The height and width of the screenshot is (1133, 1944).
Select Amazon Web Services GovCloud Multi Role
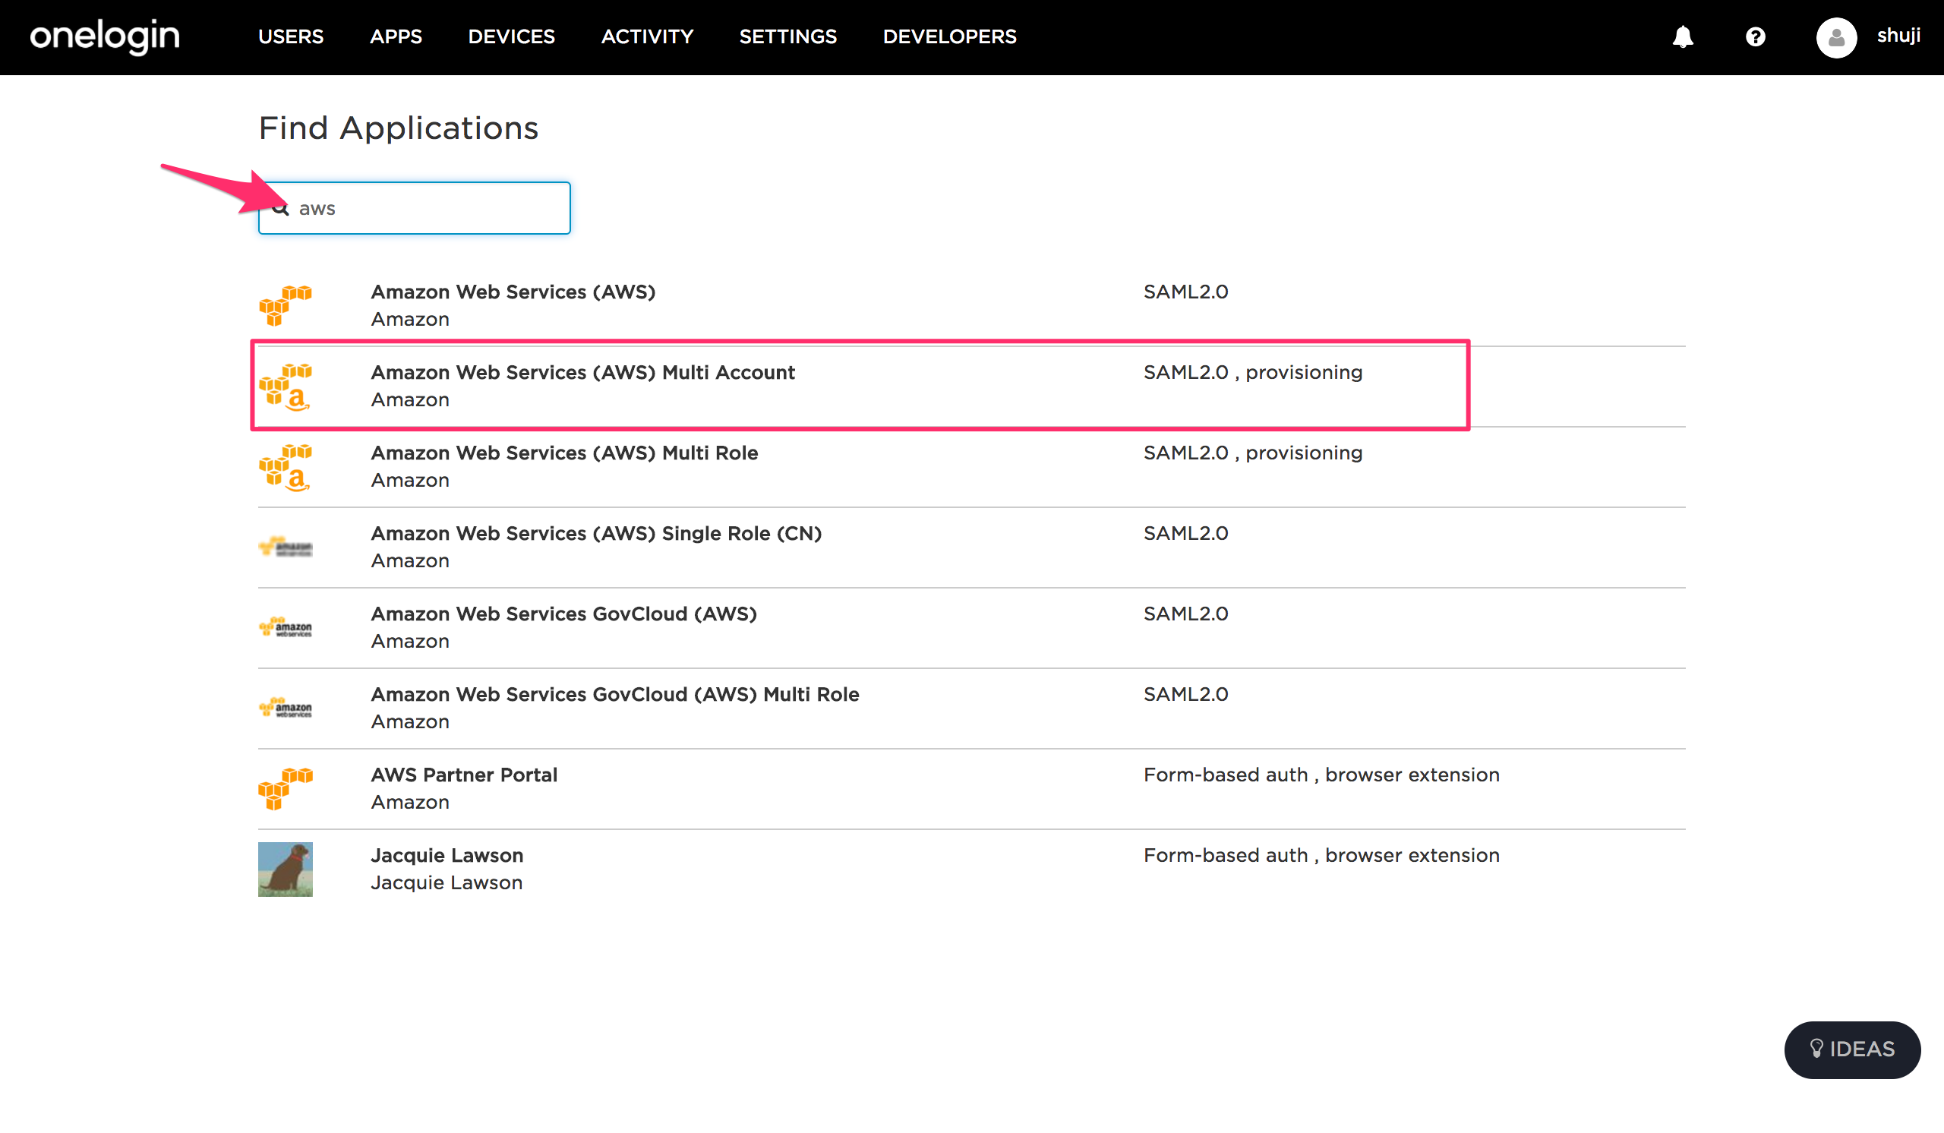[x=615, y=693]
